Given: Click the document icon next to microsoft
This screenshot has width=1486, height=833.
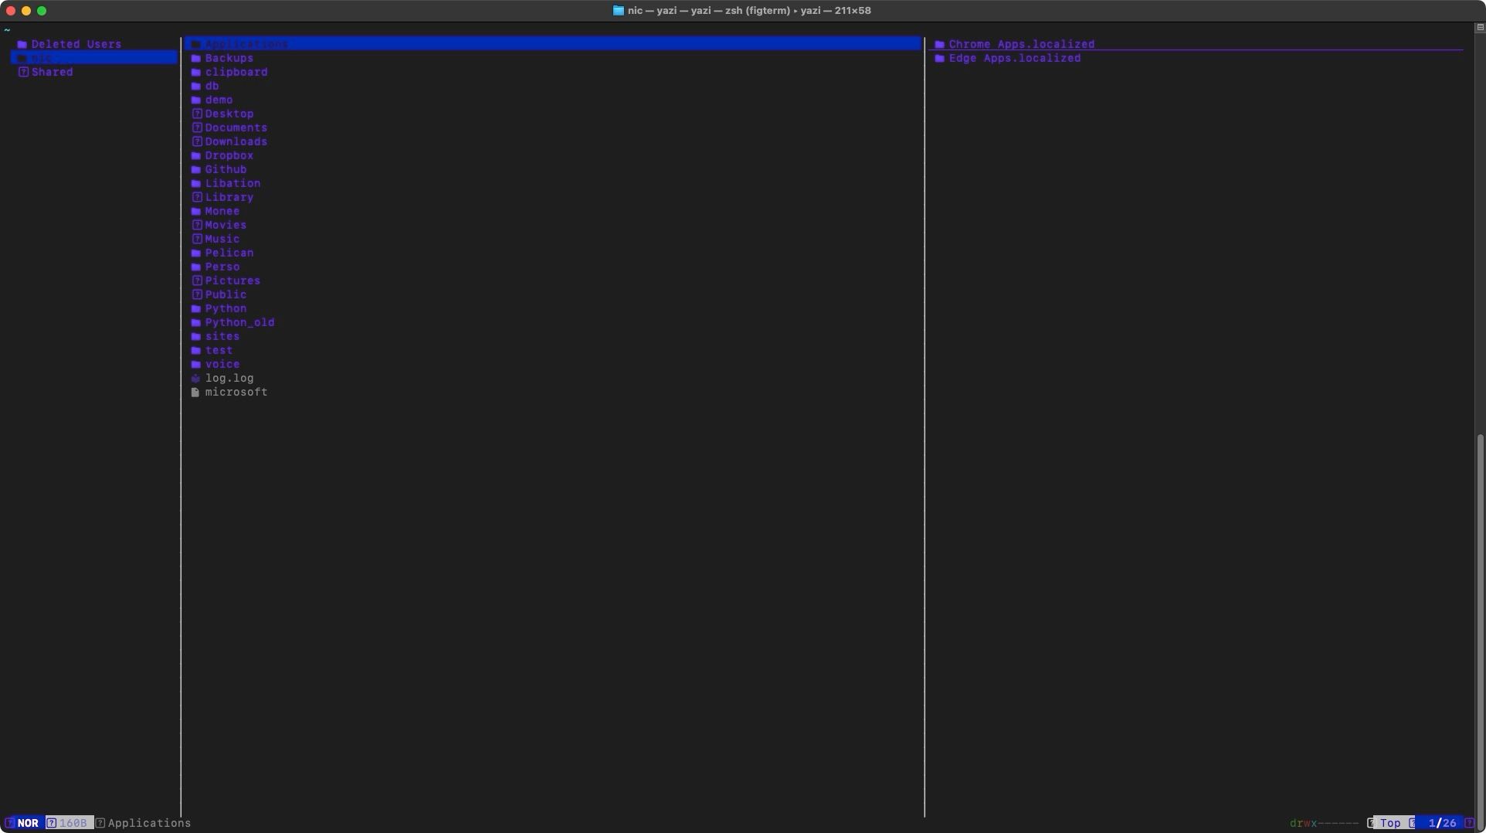Looking at the screenshot, I should [x=195, y=393].
